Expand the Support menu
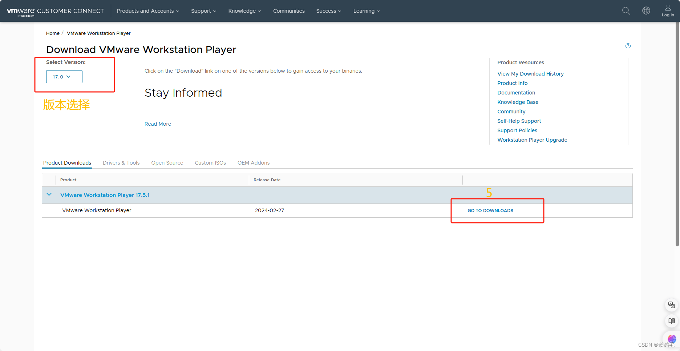 point(203,11)
